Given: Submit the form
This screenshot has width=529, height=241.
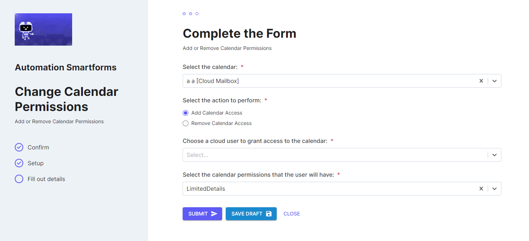Looking at the screenshot, I should (x=202, y=214).
